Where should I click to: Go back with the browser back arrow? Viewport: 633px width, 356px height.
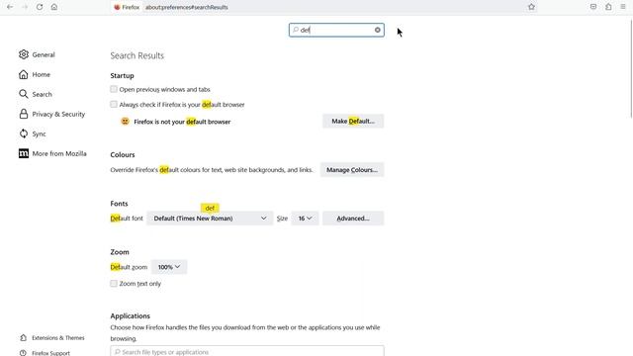coord(10,7)
